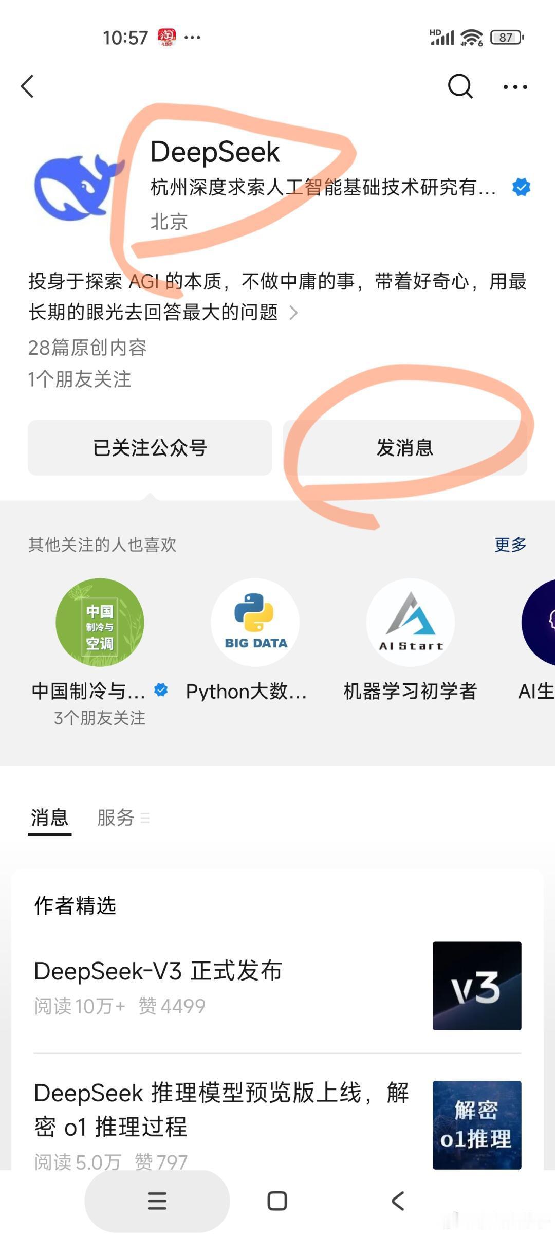Image resolution: width=555 pixels, height=1234 pixels.
Task: Tap the 作者精选 section heading
Action: (75, 905)
